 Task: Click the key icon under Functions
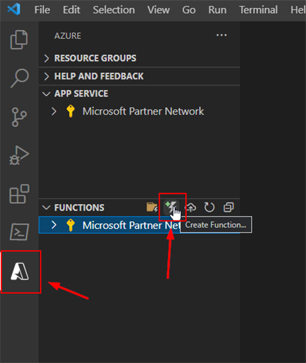pos(70,225)
